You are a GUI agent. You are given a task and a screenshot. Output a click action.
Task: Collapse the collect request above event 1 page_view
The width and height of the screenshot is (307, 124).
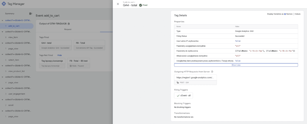tap(2, 111)
